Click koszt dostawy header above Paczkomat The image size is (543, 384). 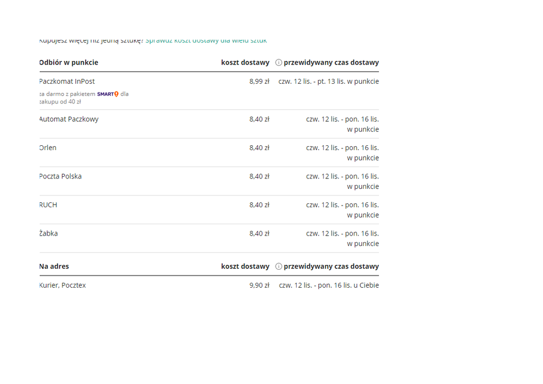(x=245, y=63)
